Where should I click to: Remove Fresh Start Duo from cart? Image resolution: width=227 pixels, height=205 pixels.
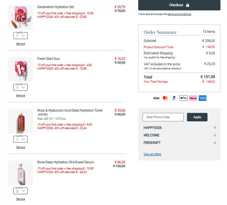pyautogui.click(x=21, y=96)
